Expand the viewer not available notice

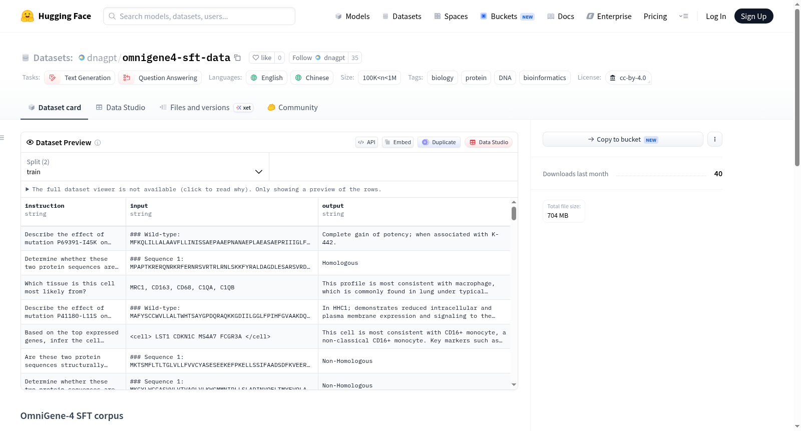pyautogui.click(x=203, y=189)
